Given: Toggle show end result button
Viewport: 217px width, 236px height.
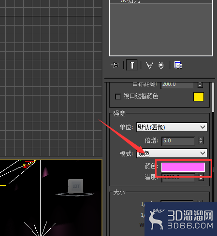Looking at the screenshot, I should 132,65.
